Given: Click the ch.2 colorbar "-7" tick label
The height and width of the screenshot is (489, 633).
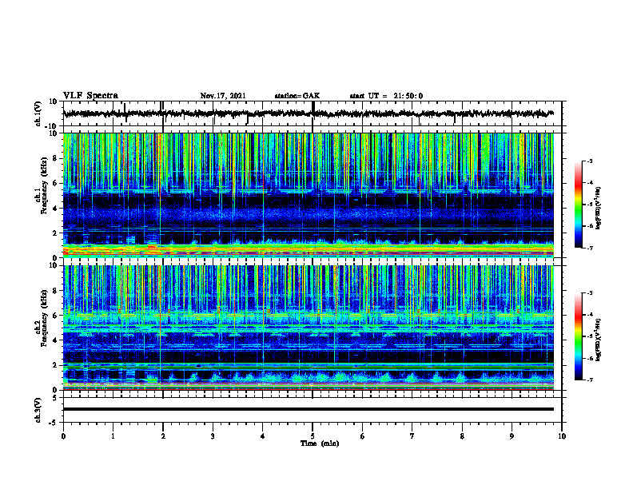Looking at the screenshot, I should (x=590, y=380).
